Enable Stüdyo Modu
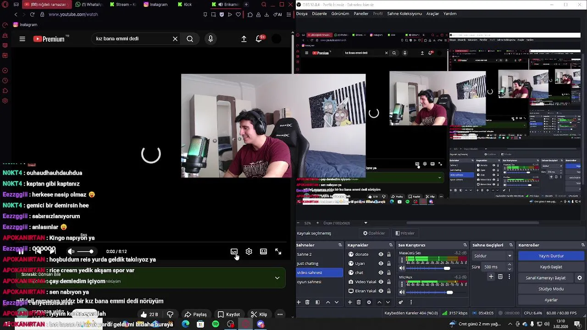This screenshot has height=330, width=587. coord(551,289)
